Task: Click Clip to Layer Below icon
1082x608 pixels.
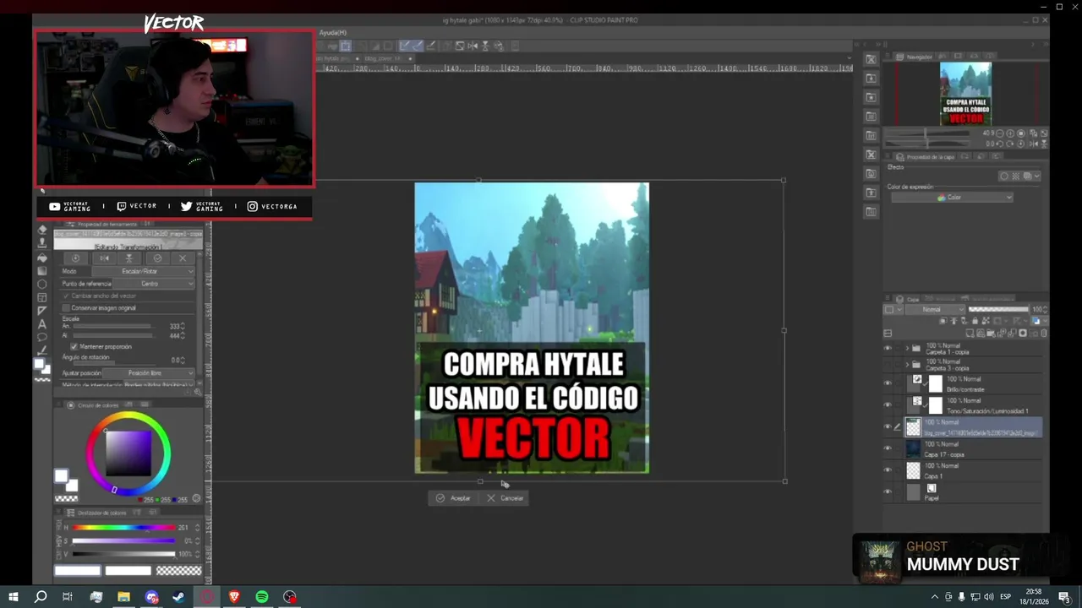Action: [943, 320]
